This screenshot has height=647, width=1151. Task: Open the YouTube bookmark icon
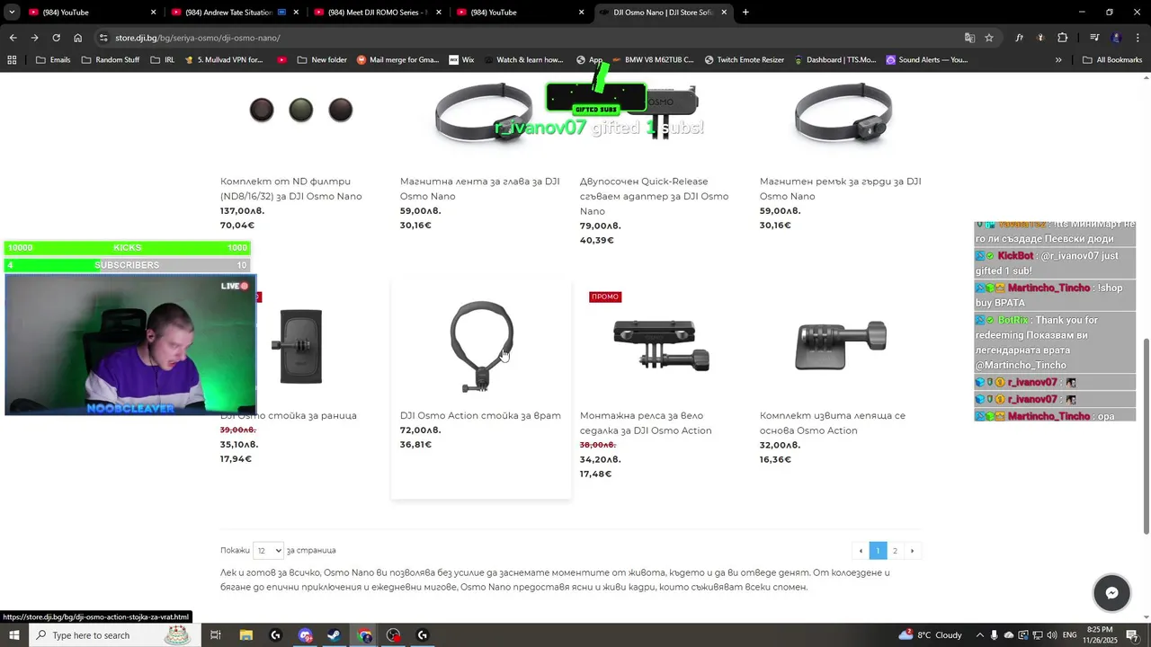[x=281, y=60]
